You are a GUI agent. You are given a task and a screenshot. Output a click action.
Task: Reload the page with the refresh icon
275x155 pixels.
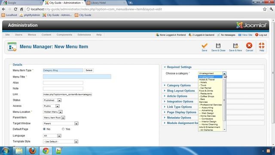pyautogui.click(x=15, y=9)
